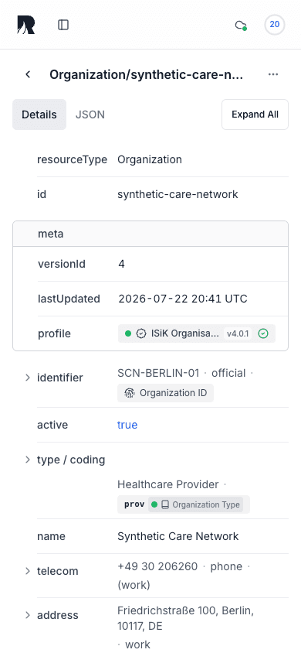This screenshot has height=653, width=301.
Task: Expand the telecom row
Action: click(x=28, y=571)
